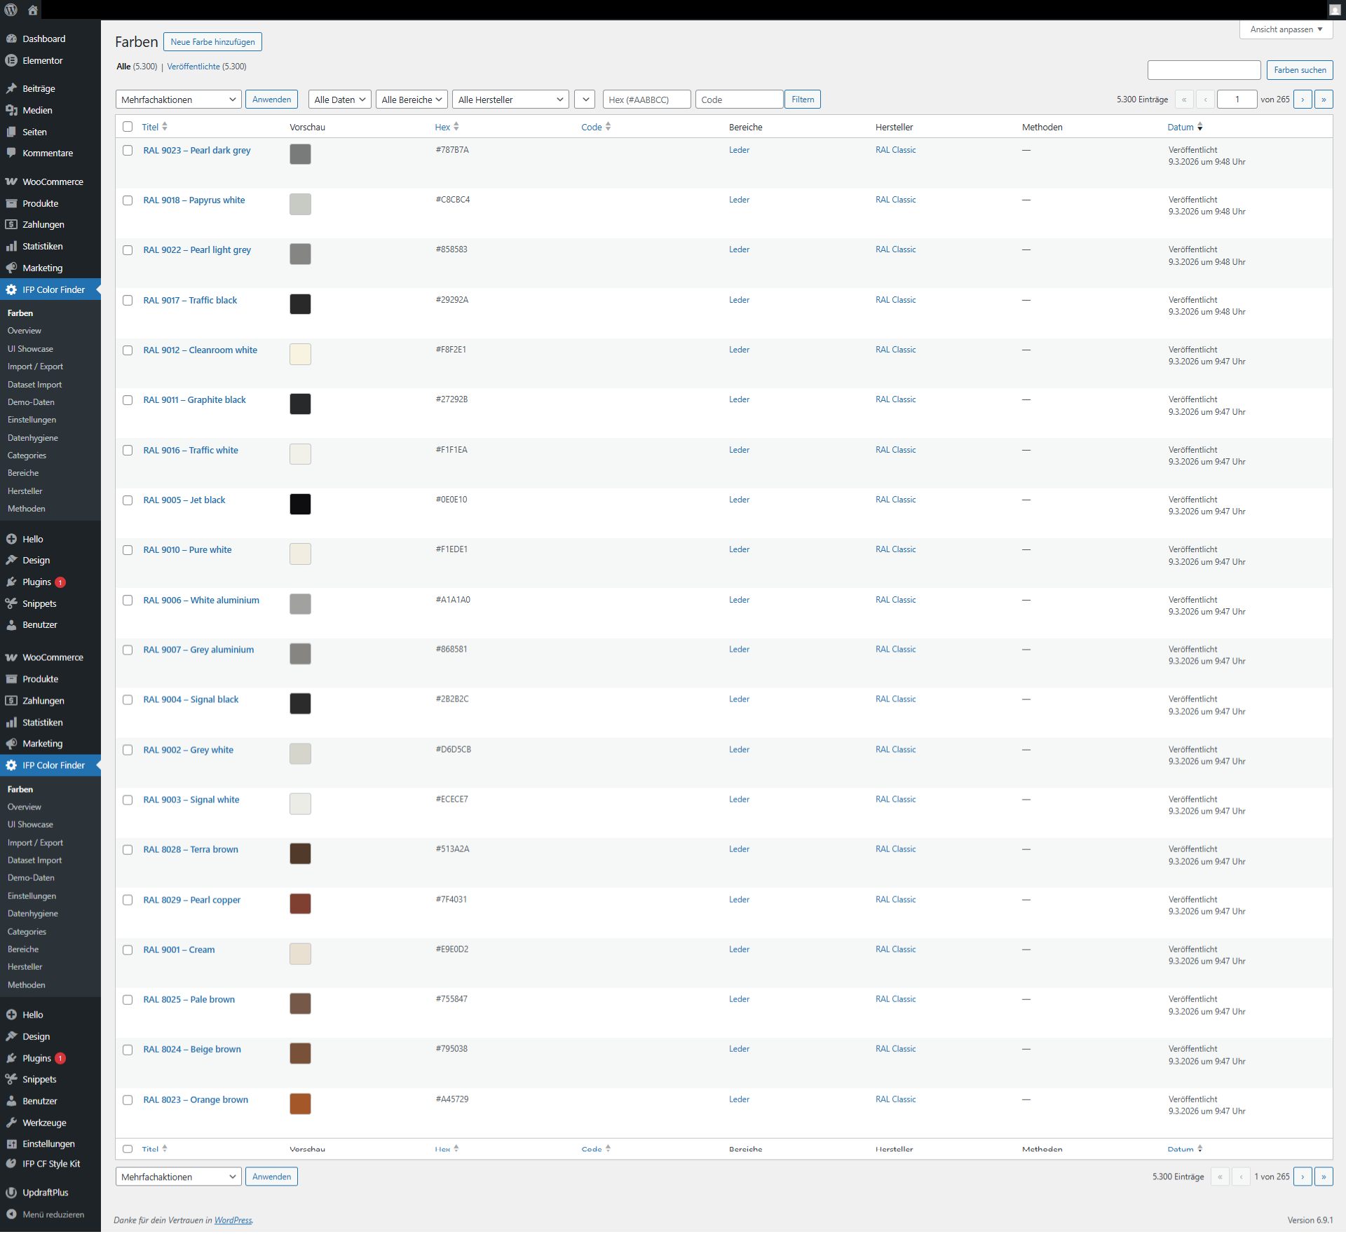Click the Elementor icon in sidebar
1346x1234 pixels.
pyautogui.click(x=11, y=60)
